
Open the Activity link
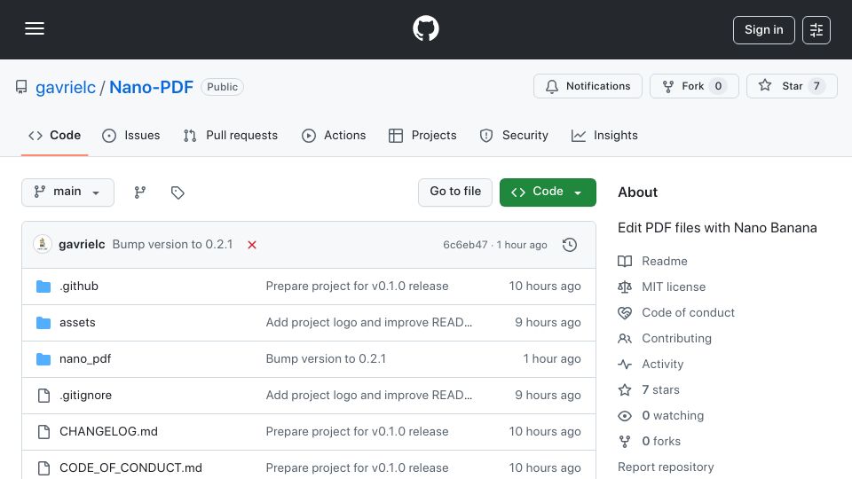(x=651, y=365)
